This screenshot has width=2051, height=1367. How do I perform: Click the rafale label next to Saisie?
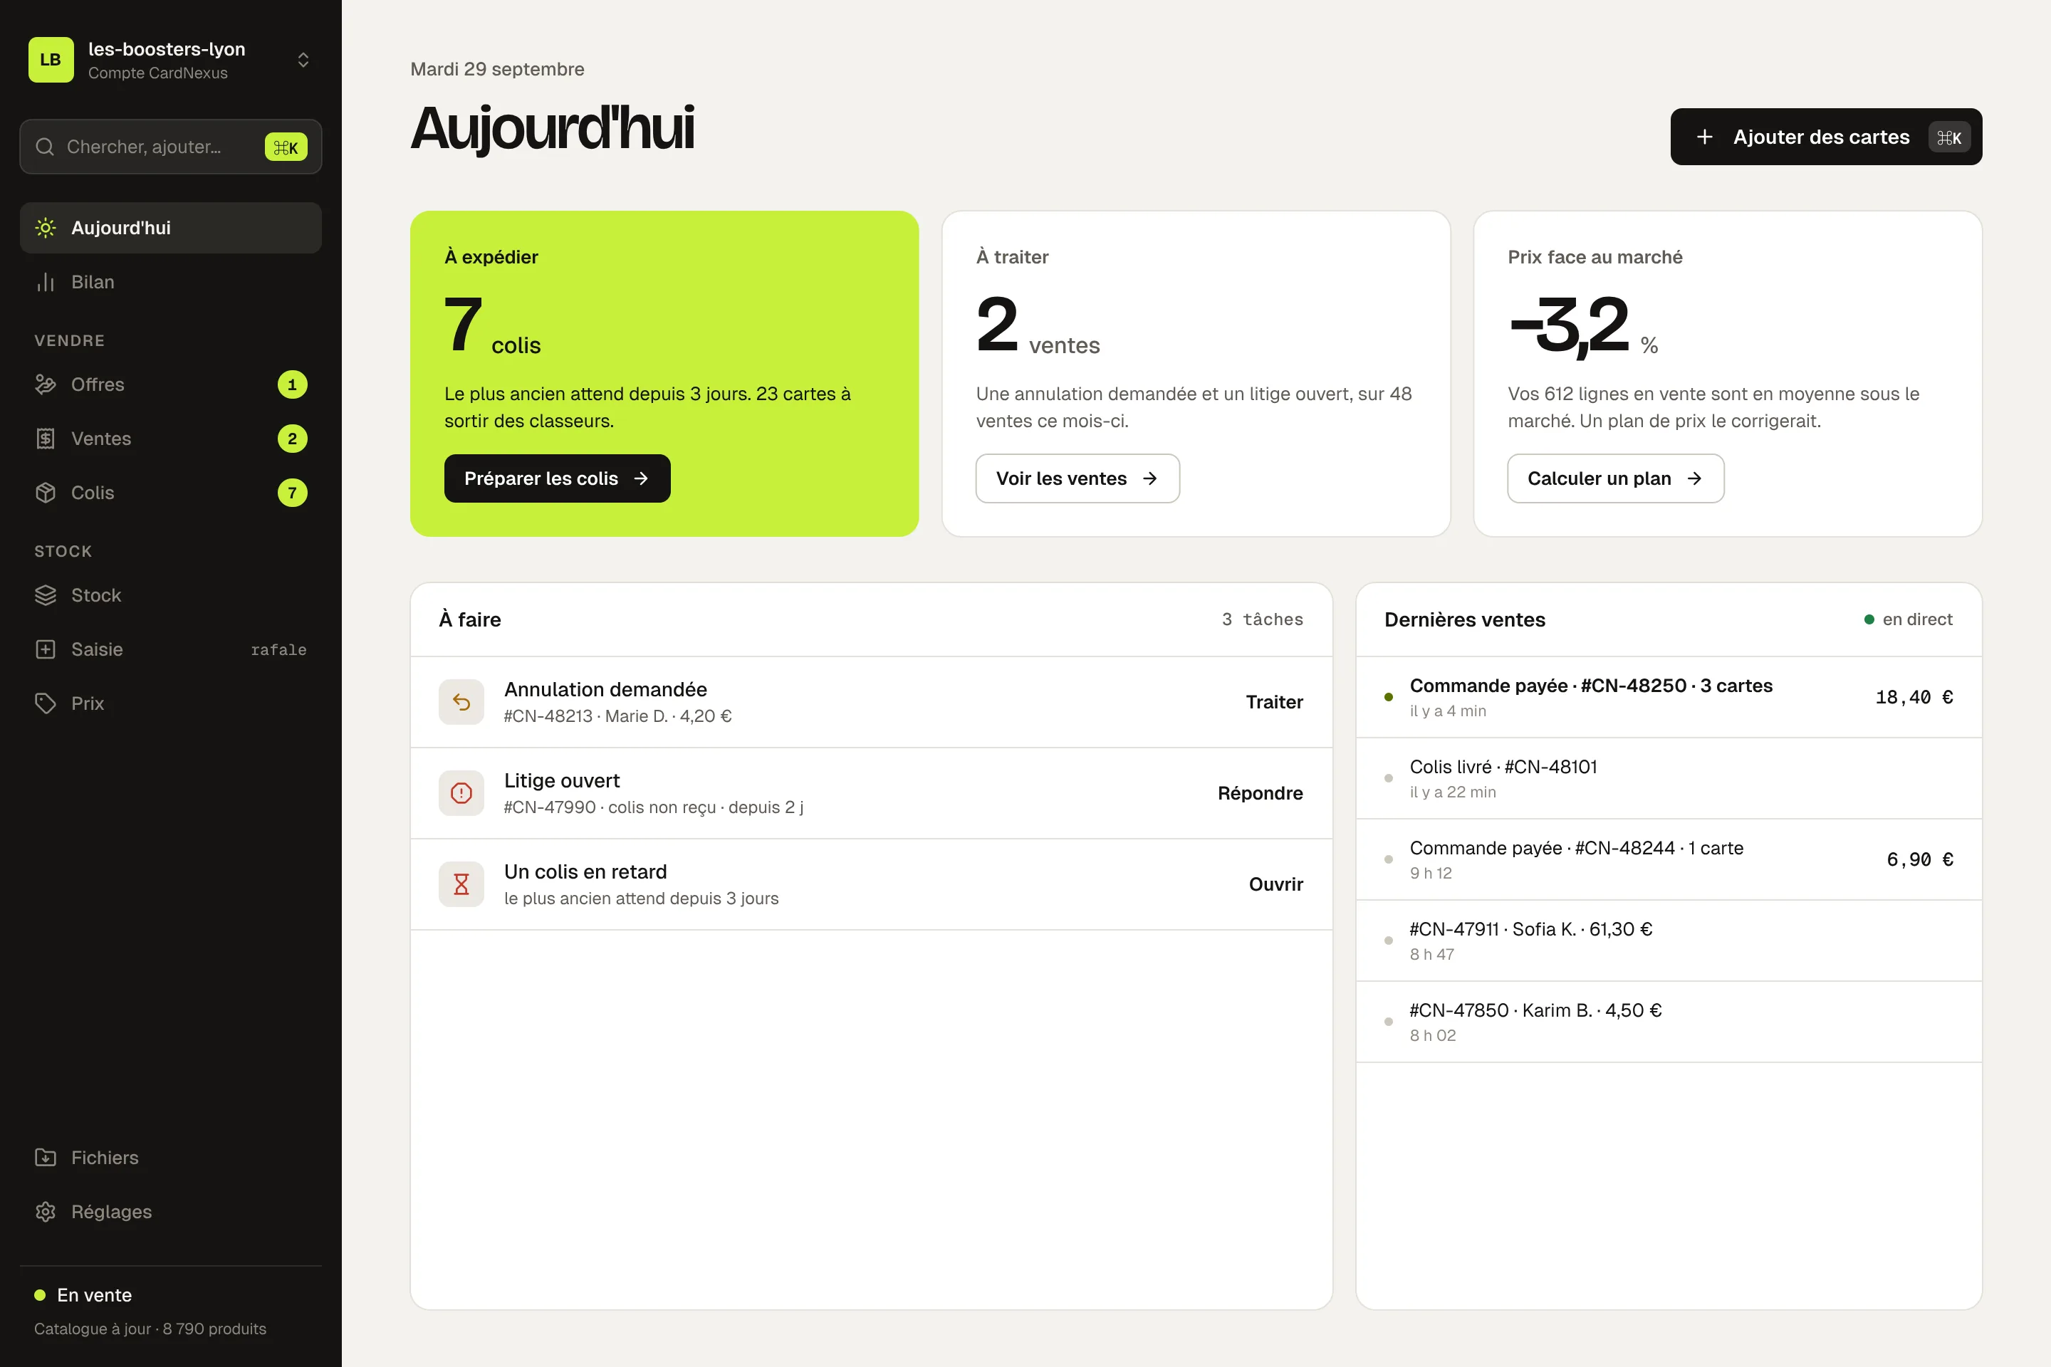click(x=278, y=649)
